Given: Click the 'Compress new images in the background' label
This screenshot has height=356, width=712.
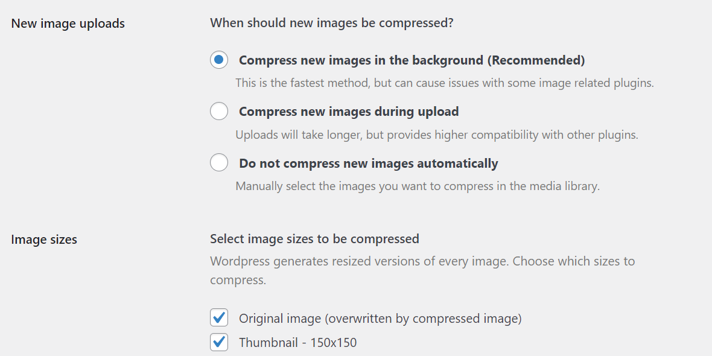Looking at the screenshot, I should tap(361, 60).
